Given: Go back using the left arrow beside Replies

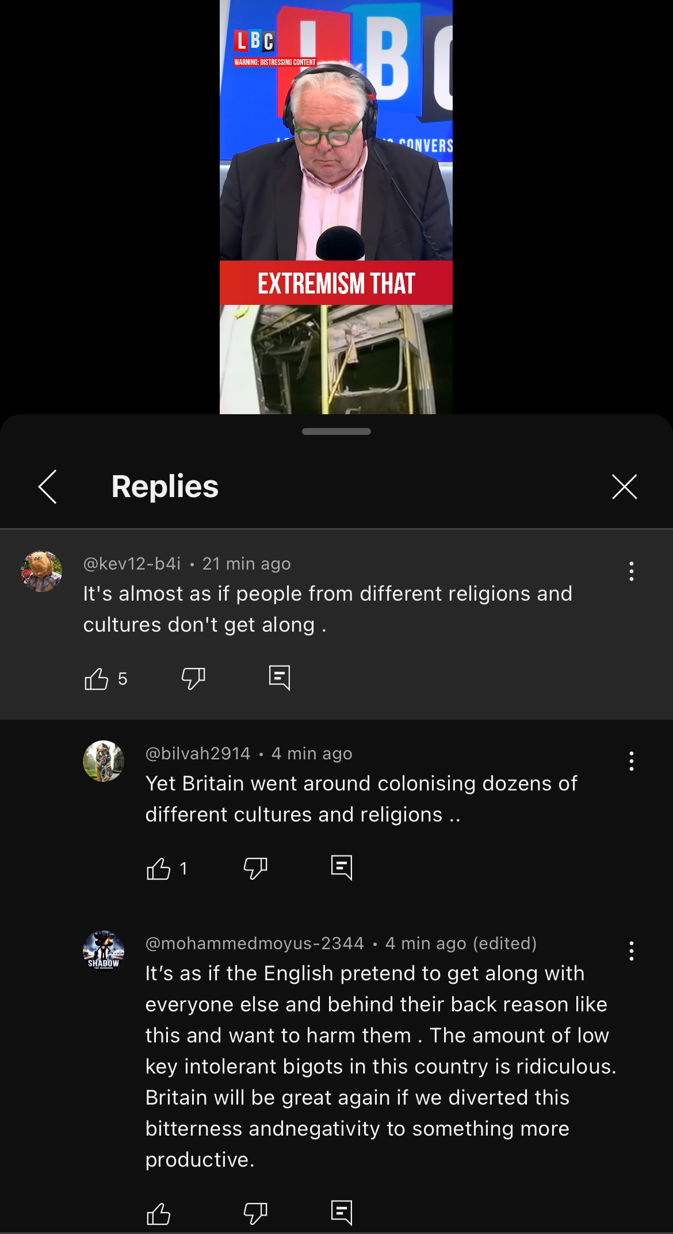Looking at the screenshot, I should pos(48,487).
